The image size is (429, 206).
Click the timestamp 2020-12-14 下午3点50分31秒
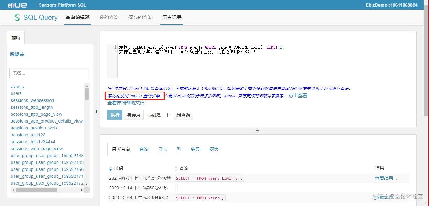138,188
